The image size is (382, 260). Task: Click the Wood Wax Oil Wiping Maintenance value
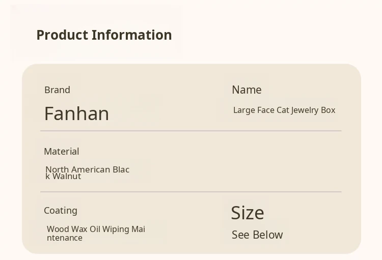click(x=96, y=233)
